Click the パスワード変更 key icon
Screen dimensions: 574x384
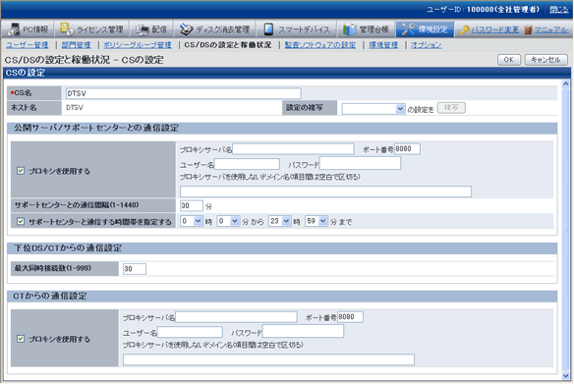tap(465, 29)
